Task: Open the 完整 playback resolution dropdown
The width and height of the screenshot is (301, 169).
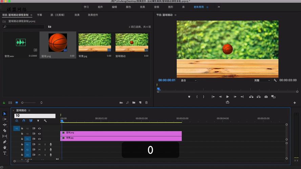Action: [x=262, y=80]
